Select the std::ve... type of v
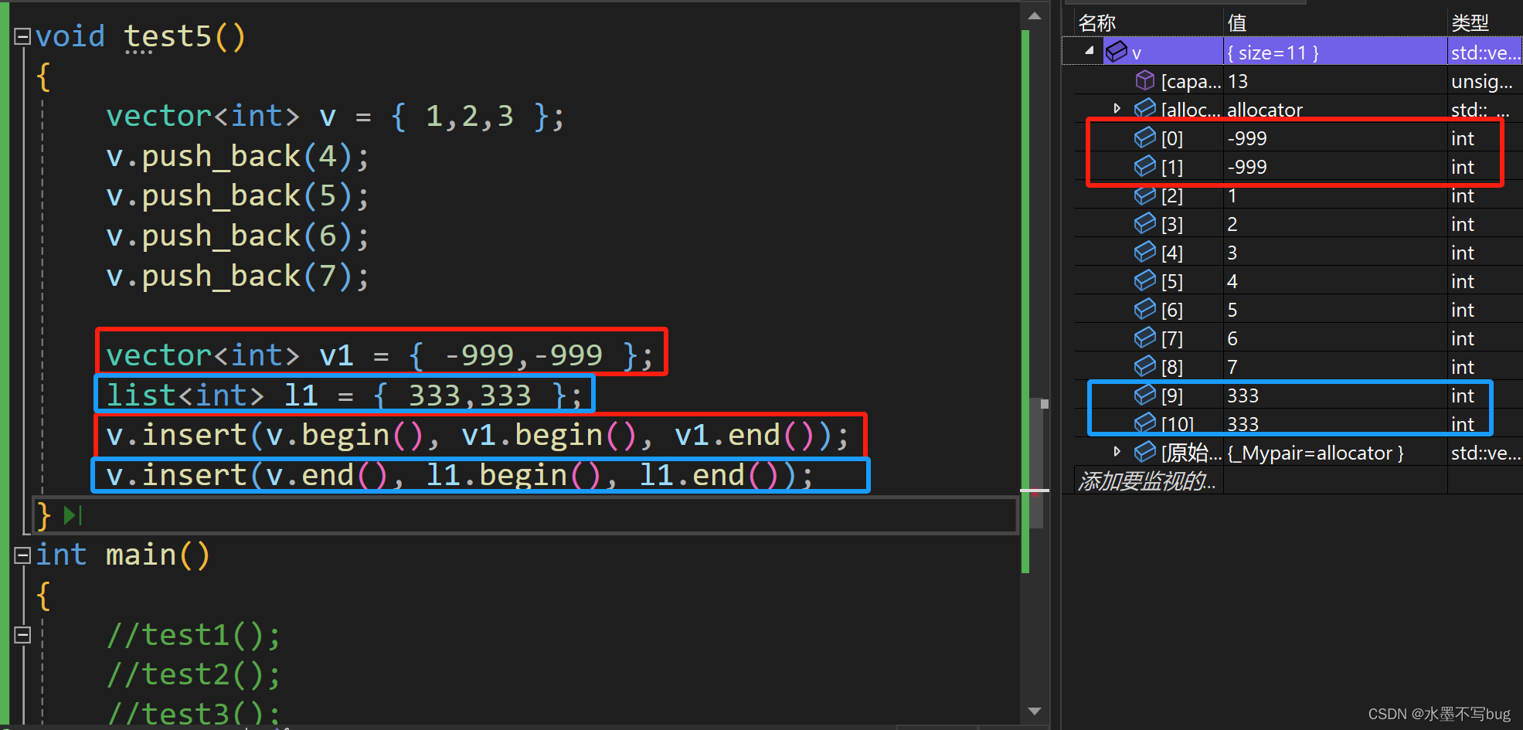Viewport: 1523px width, 730px height. (1485, 52)
